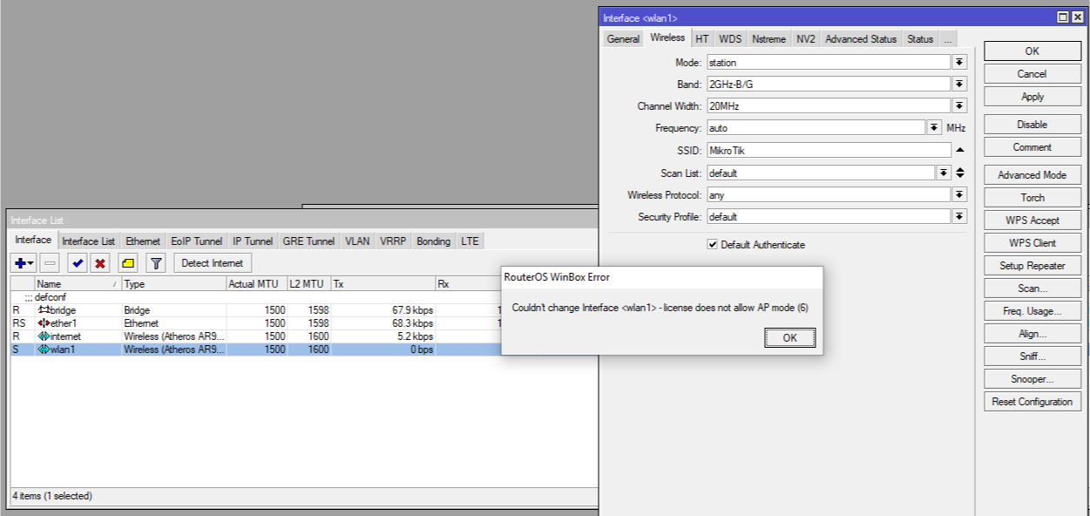The height and width of the screenshot is (516, 1090).
Task: Click the blue checkmark Enable icon
Action: point(78,263)
